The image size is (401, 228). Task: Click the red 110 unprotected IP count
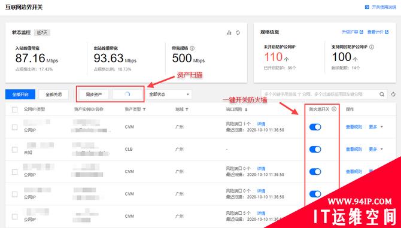coord(273,57)
